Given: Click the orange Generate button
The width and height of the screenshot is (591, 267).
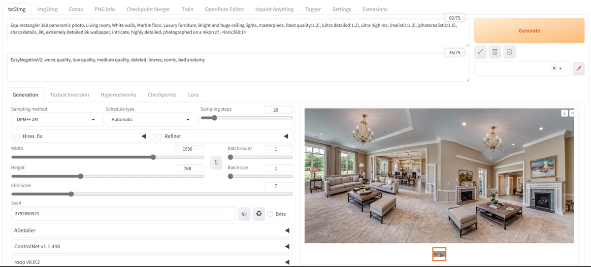Looking at the screenshot, I should point(529,31).
